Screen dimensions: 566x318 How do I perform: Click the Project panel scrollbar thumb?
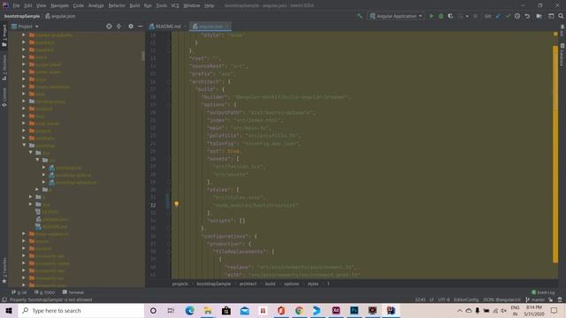[x=143, y=56]
